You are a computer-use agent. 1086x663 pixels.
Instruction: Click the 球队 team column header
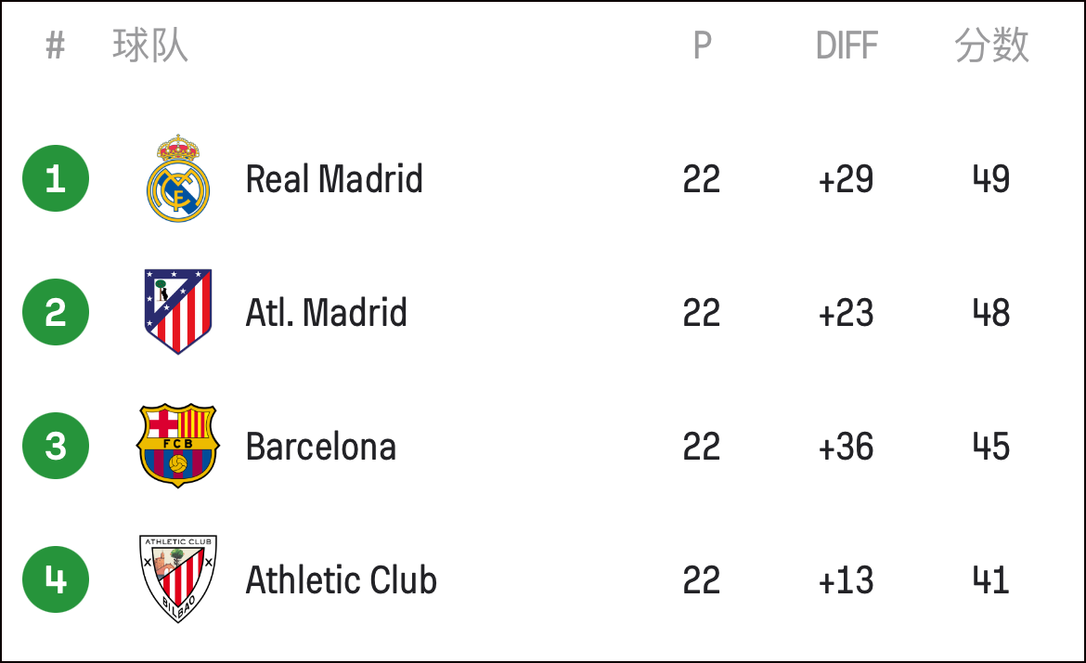tap(150, 45)
